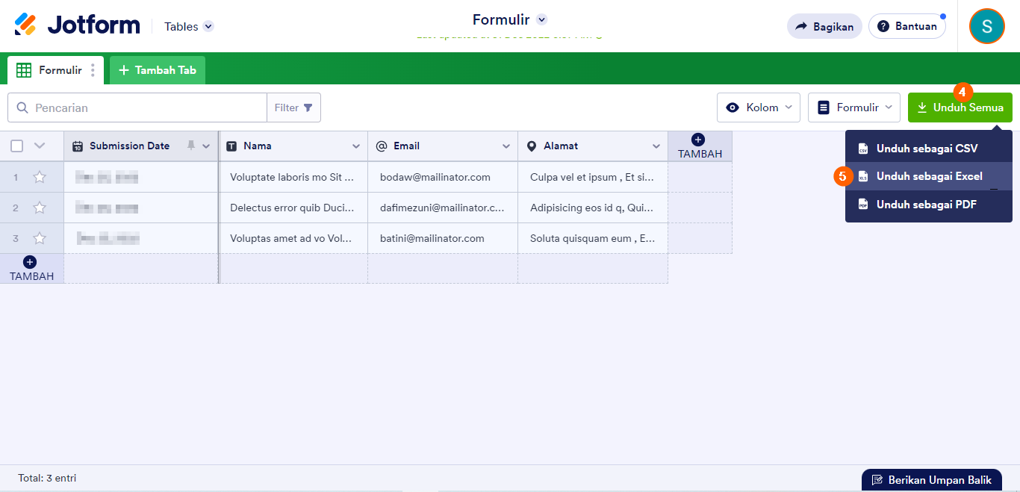Open the Tables dropdown
The width and height of the screenshot is (1020, 492).
[x=187, y=25]
